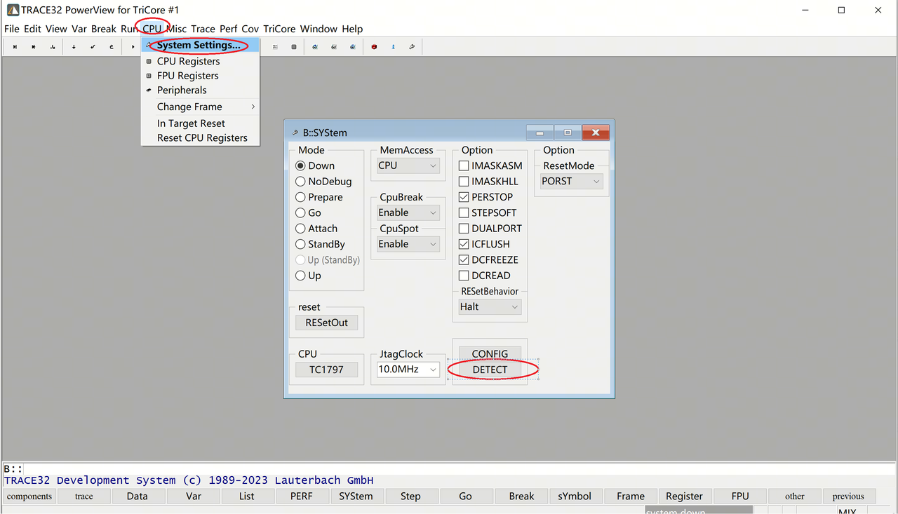Enable the IMASKHLL option
The height and width of the screenshot is (514, 898).
click(x=464, y=182)
